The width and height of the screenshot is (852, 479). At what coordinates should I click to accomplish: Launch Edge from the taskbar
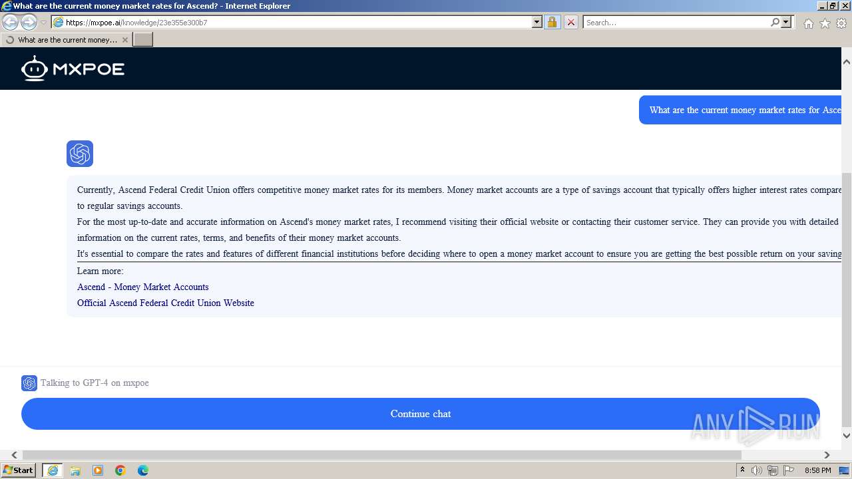pyautogui.click(x=143, y=470)
